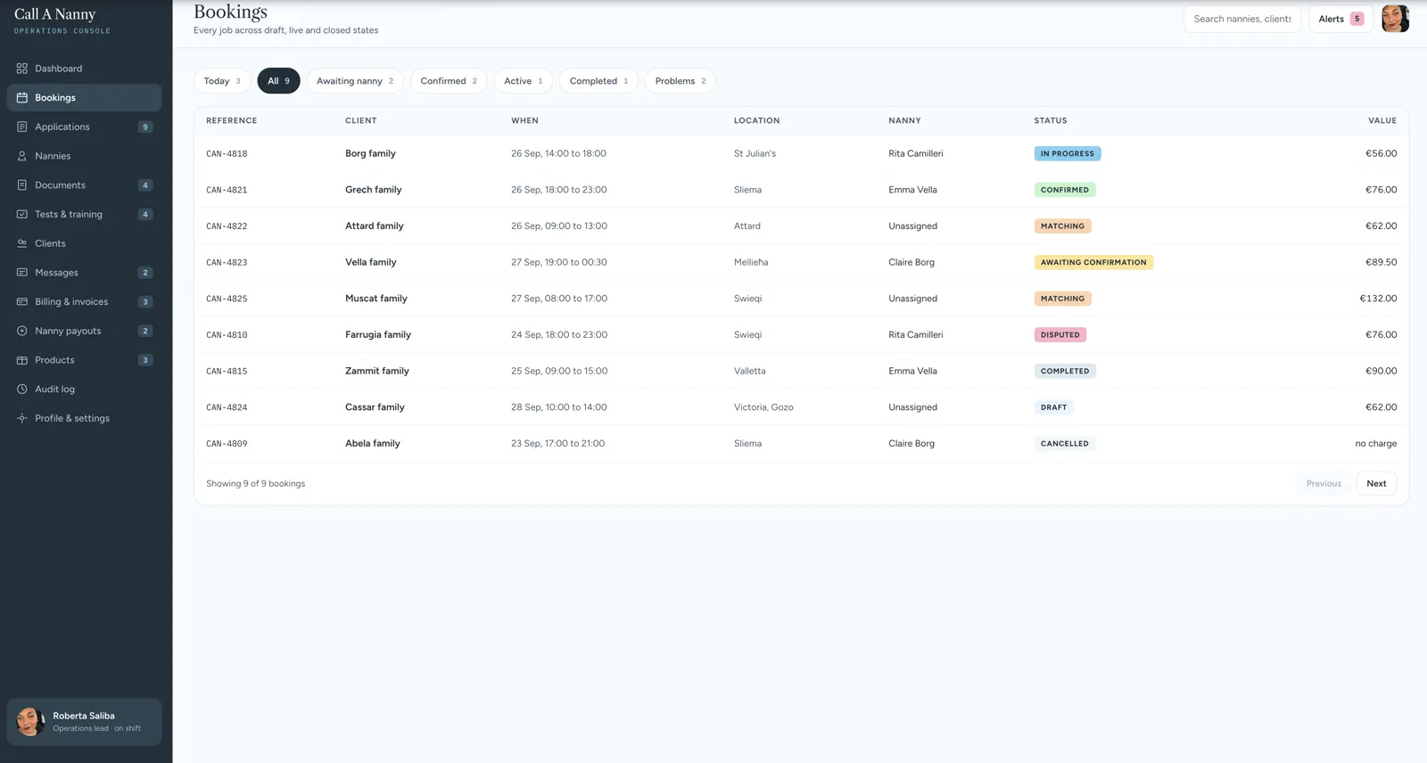Filter by the Active tab

524,81
